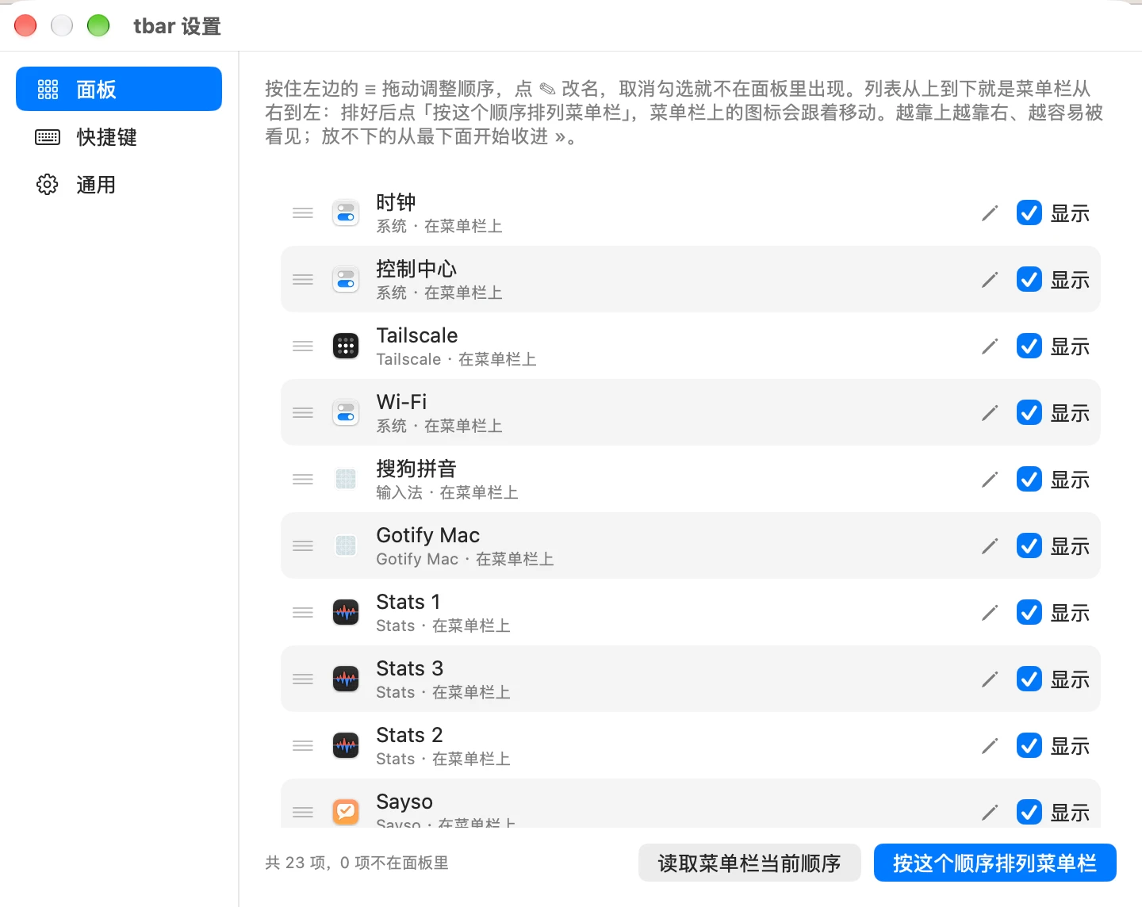
Task: Click the Stats 1 app icon
Action: click(346, 613)
